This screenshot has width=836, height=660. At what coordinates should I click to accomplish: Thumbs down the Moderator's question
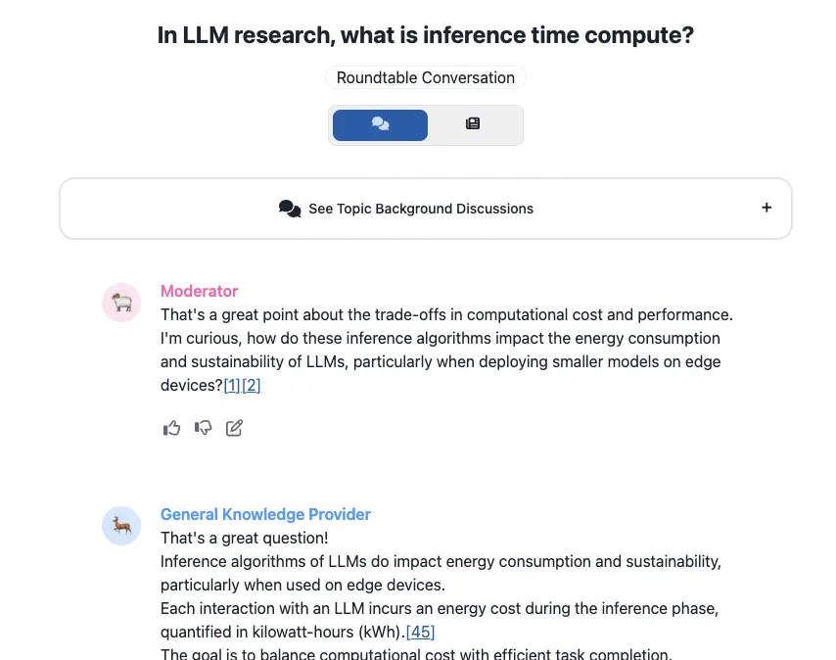coord(203,428)
